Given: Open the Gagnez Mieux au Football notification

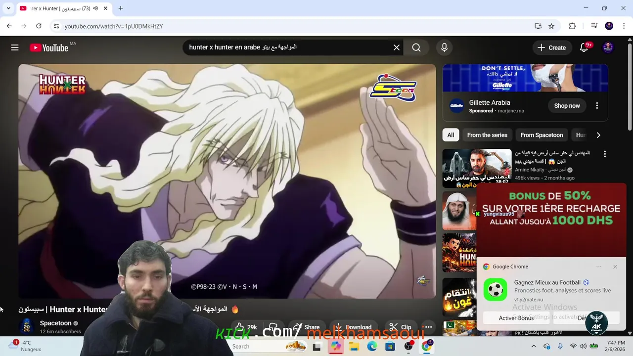Looking at the screenshot, I should 551,290.
